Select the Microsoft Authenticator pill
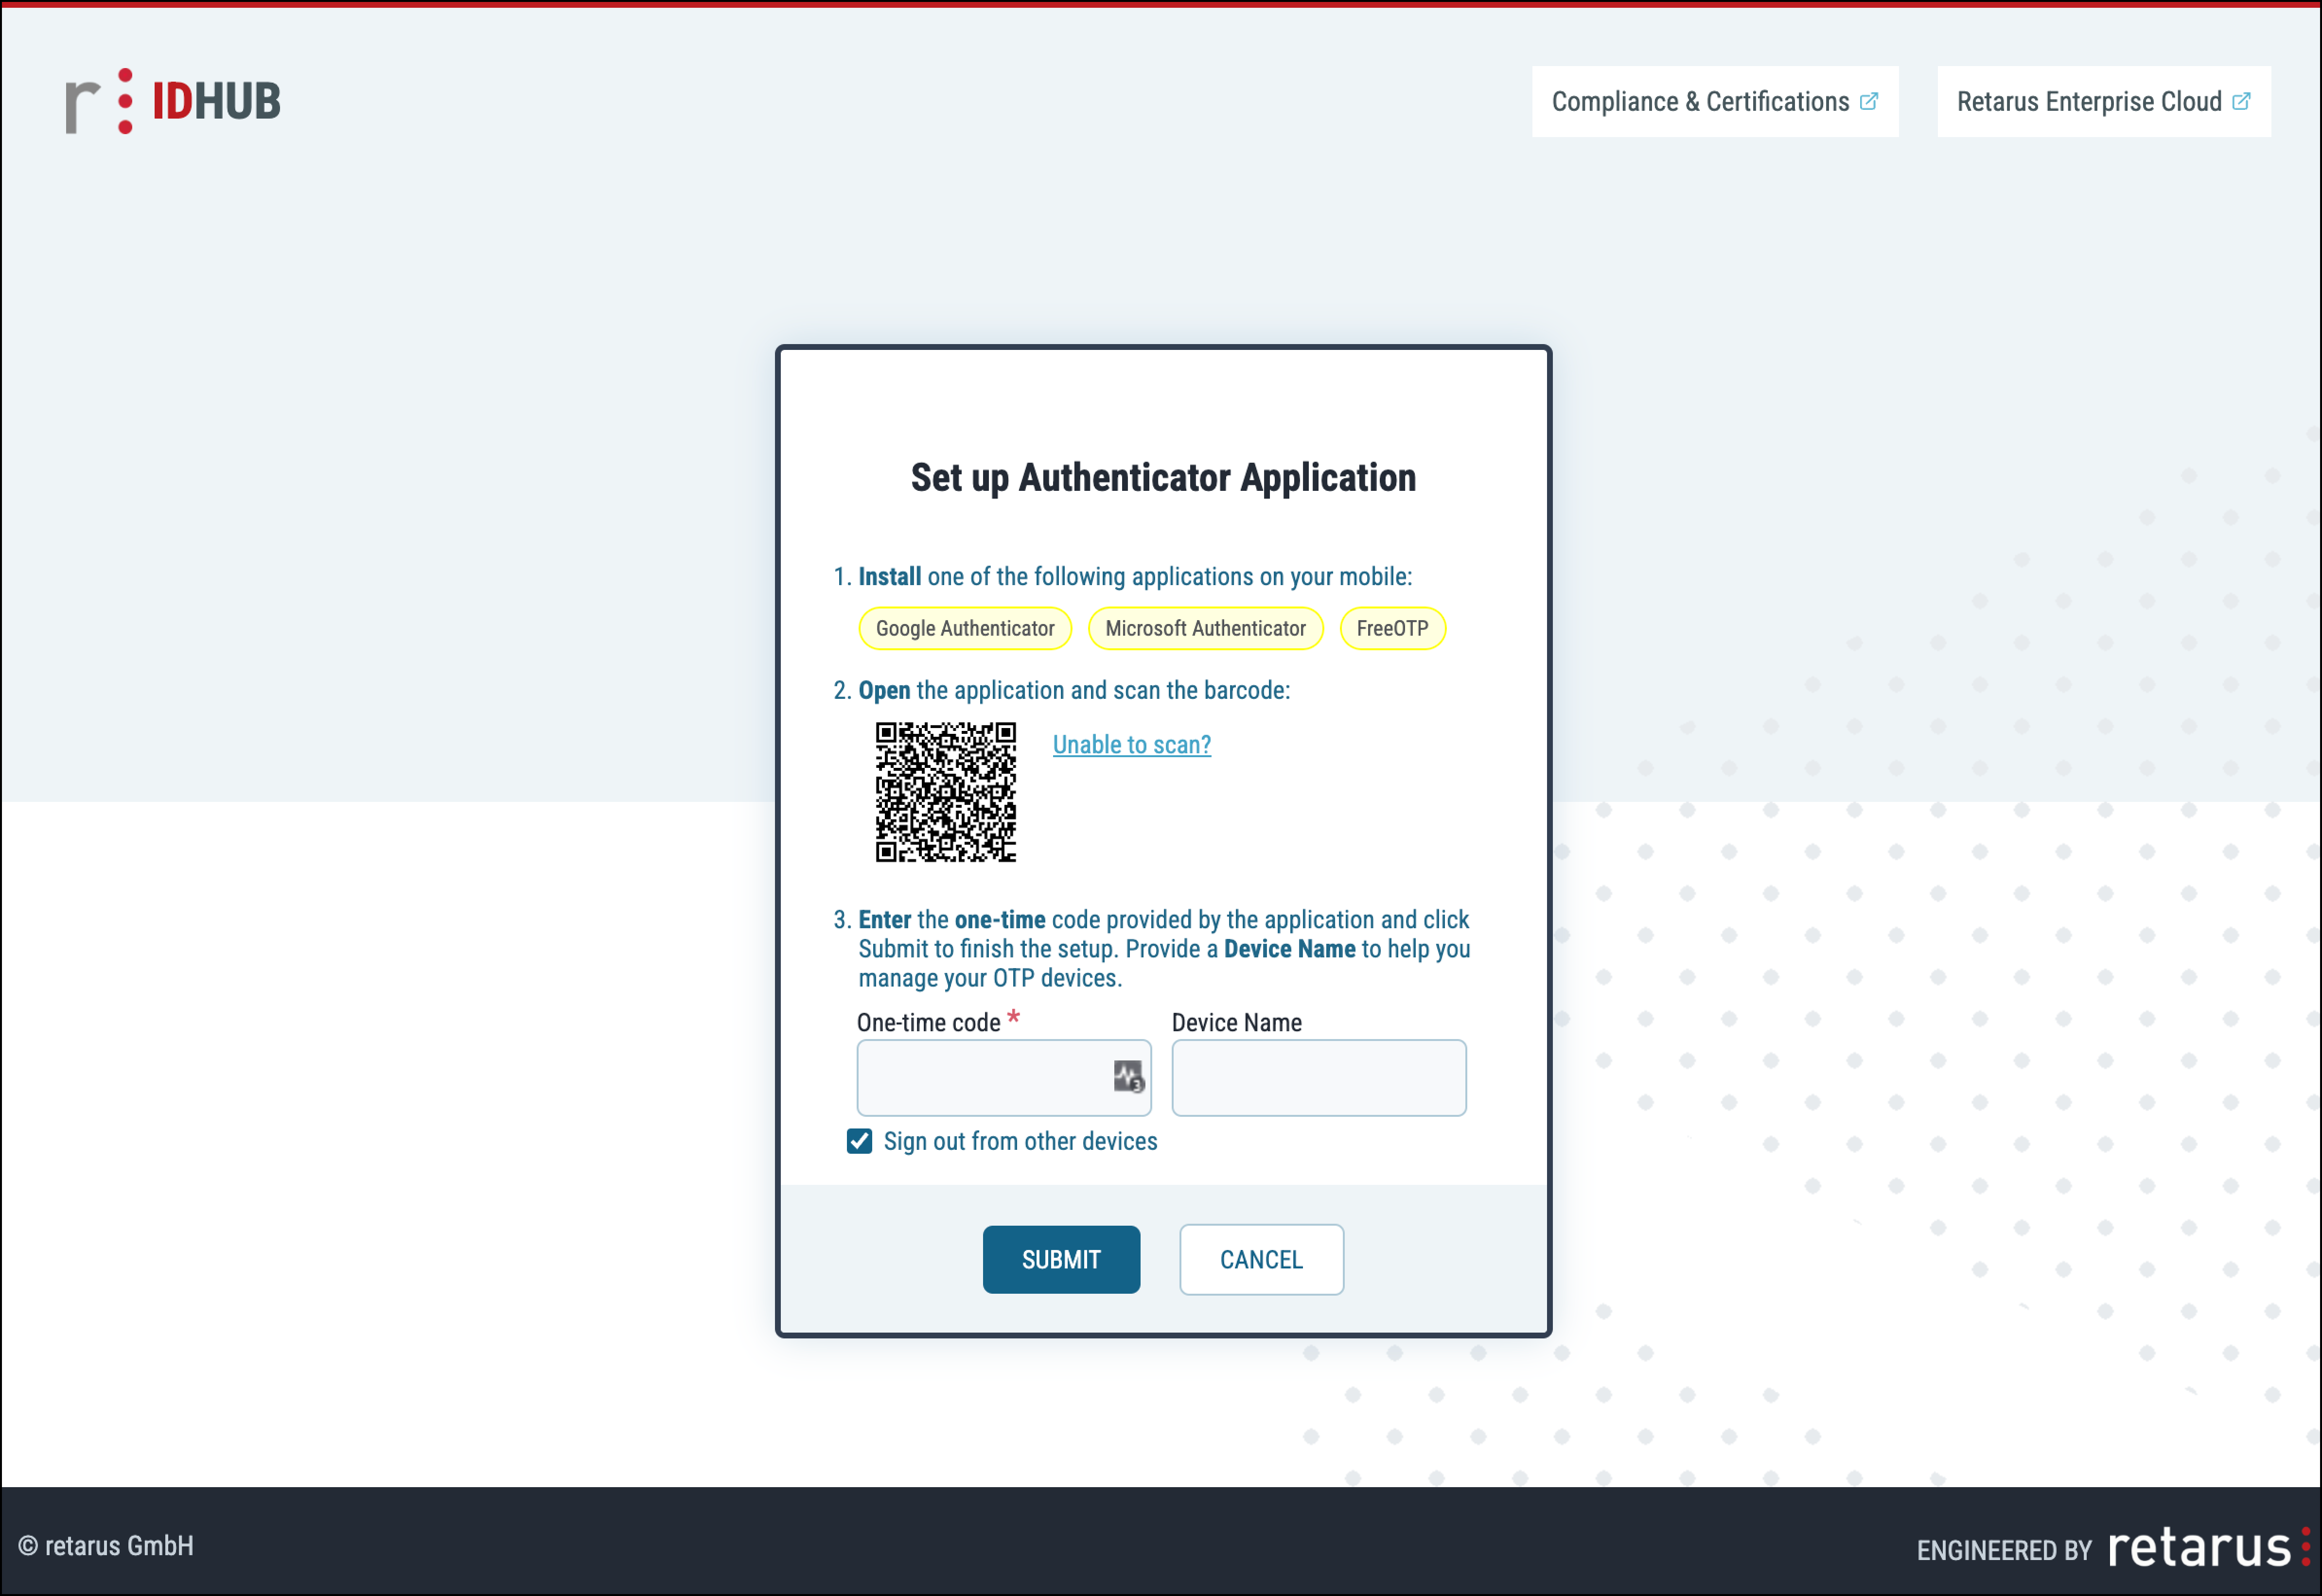The height and width of the screenshot is (1596, 2322). click(x=1205, y=629)
